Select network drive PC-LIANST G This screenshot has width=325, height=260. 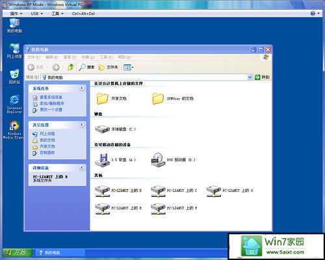pos(229,191)
